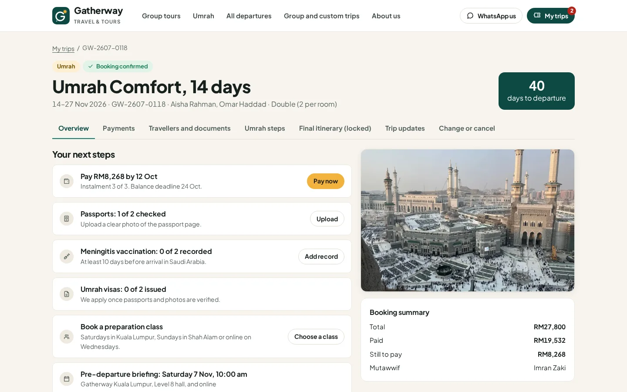
Task: Go to All departures
Action: pyautogui.click(x=249, y=16)
